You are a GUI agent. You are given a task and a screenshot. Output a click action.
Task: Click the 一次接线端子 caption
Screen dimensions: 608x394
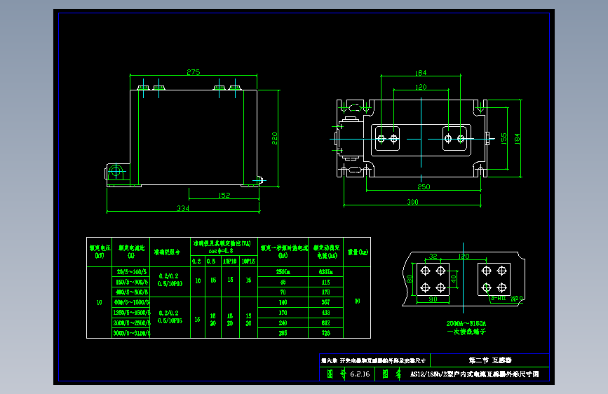[466, 332]
